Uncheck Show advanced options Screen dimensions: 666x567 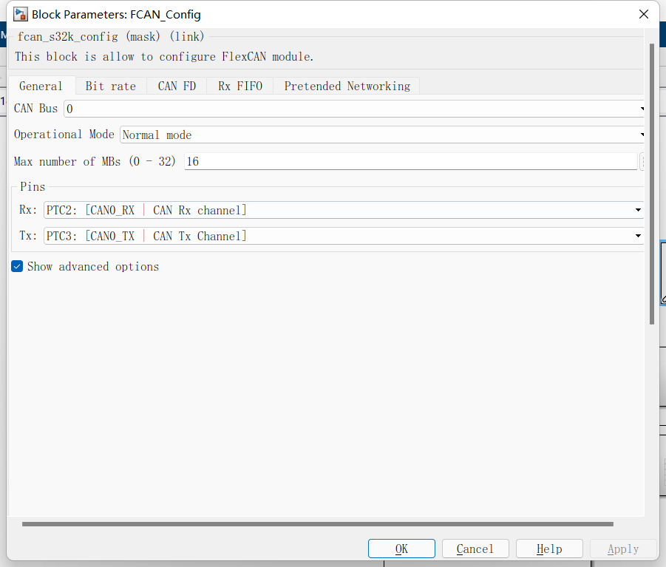coord(16,266)
